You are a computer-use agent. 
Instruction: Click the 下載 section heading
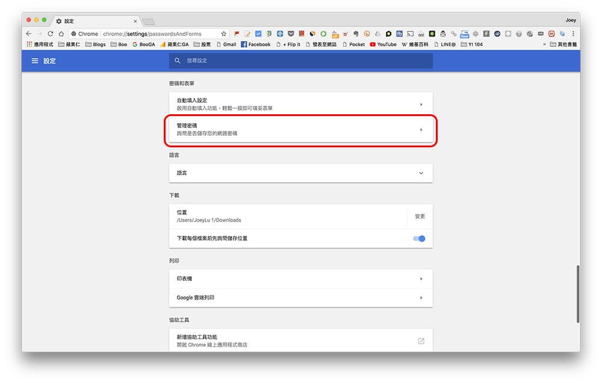point(175,195)
